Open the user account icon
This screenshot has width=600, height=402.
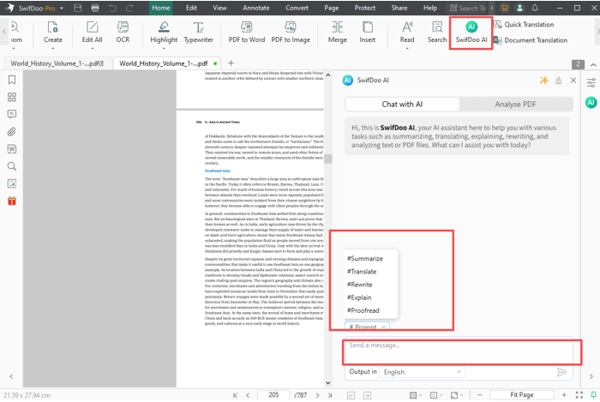coord(519,8)
